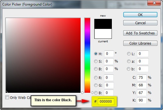Select the B brightness radio button

pyautogui.click(x=96, y=69)
